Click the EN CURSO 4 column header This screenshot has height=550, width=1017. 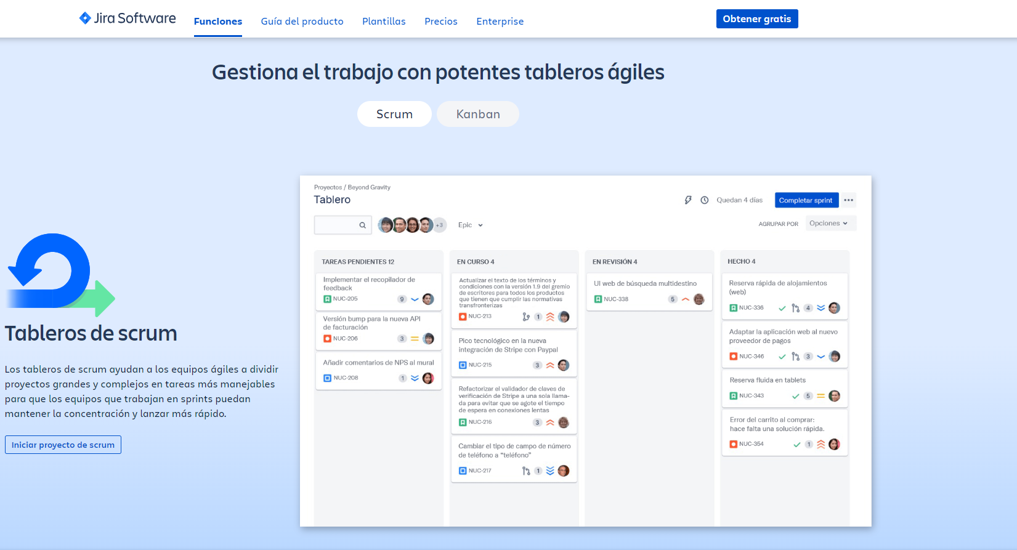point(476,262)
